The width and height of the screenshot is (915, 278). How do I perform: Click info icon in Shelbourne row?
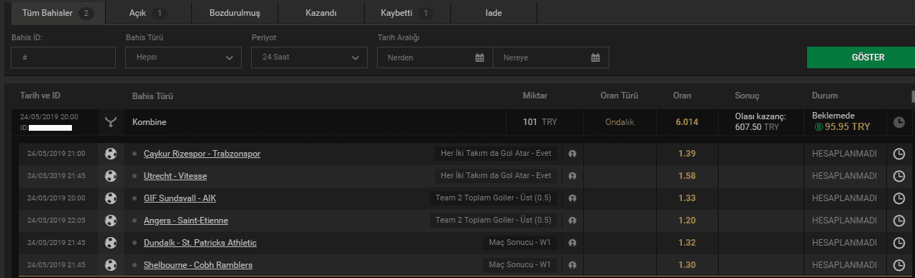573,265
